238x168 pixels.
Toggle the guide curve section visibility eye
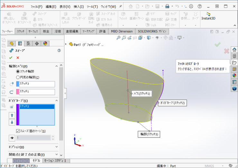click(12, 138)
